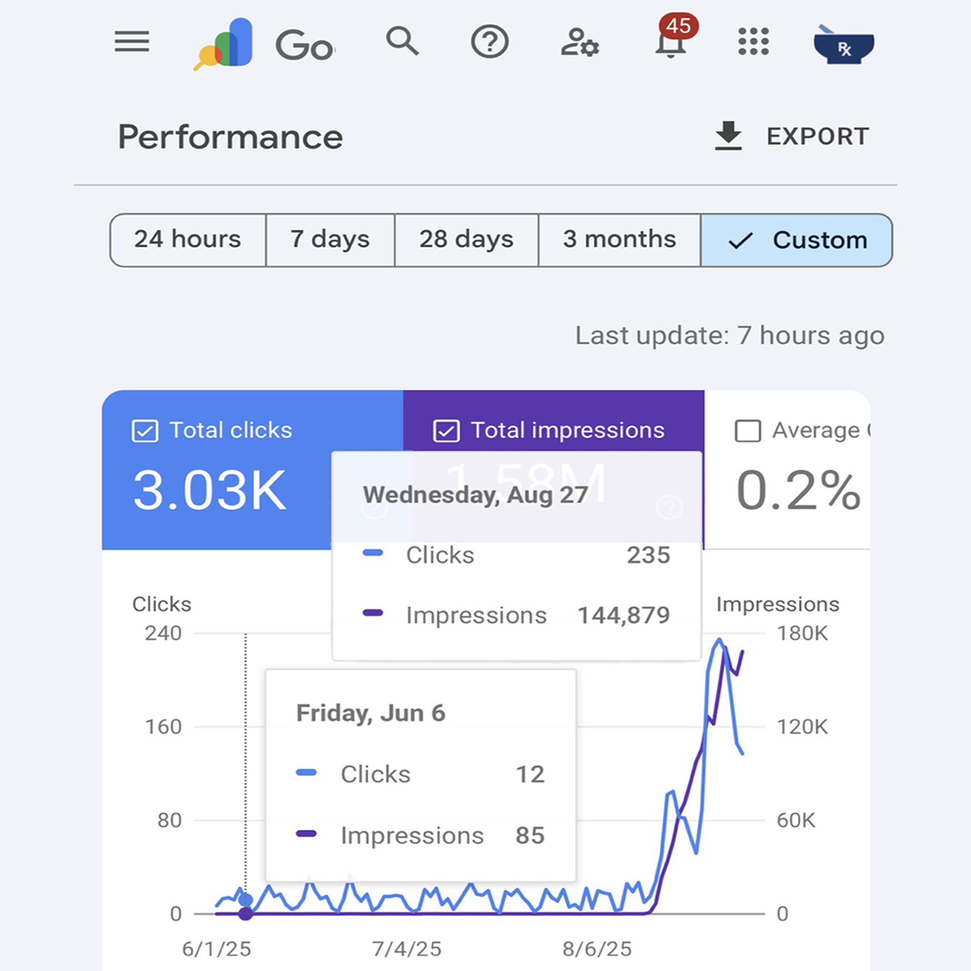Enable the Average CTR checkbox

coord(747,431)
